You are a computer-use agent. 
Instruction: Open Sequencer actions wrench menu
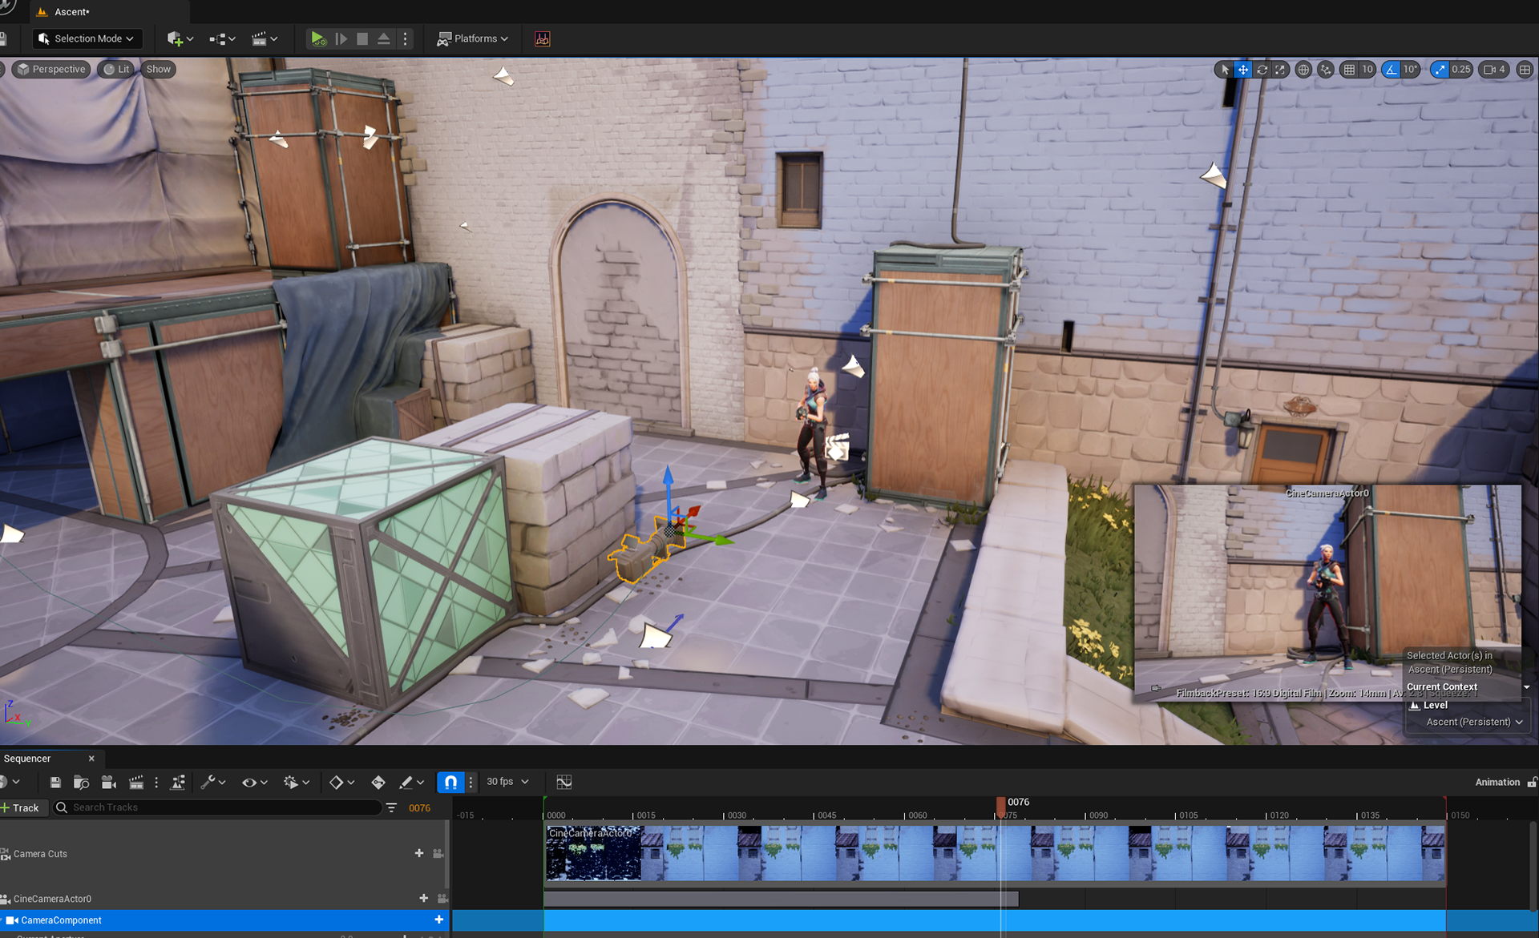pos(213,782)
